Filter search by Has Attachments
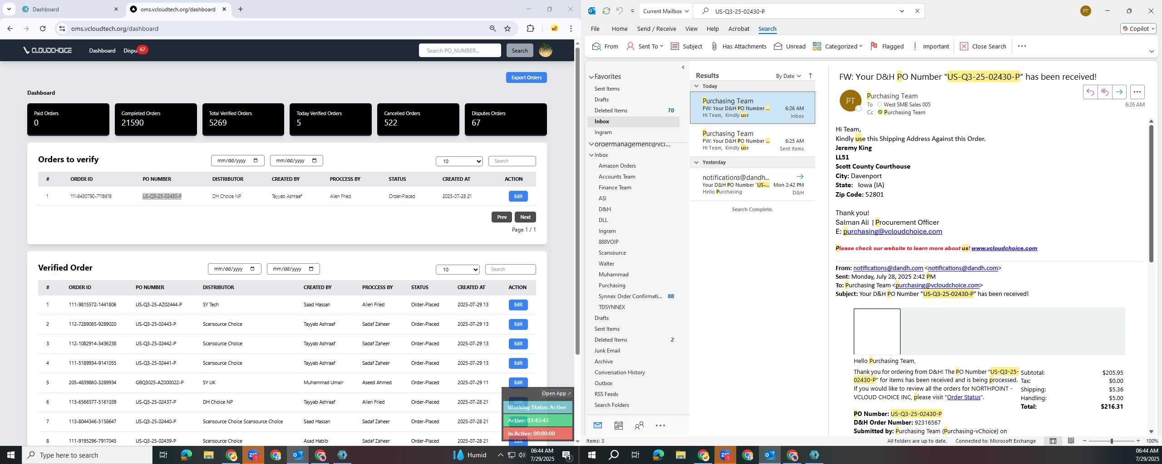 pos(739,46)
